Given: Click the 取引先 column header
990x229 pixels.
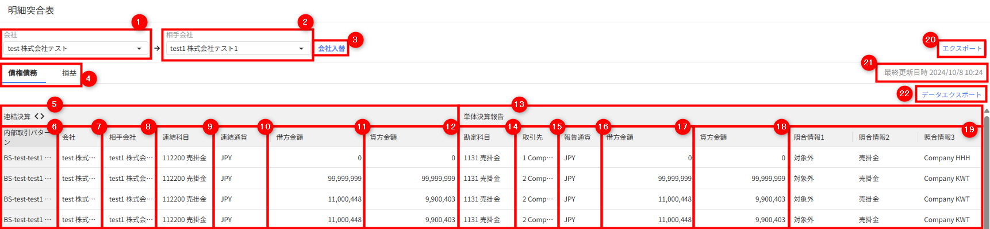Looking at the screenshot, I should click(532, 137).
